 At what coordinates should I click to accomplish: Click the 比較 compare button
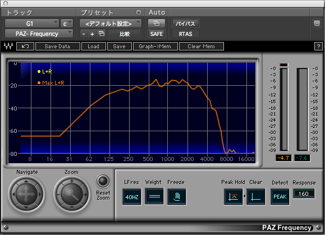[x=125, y=34]
